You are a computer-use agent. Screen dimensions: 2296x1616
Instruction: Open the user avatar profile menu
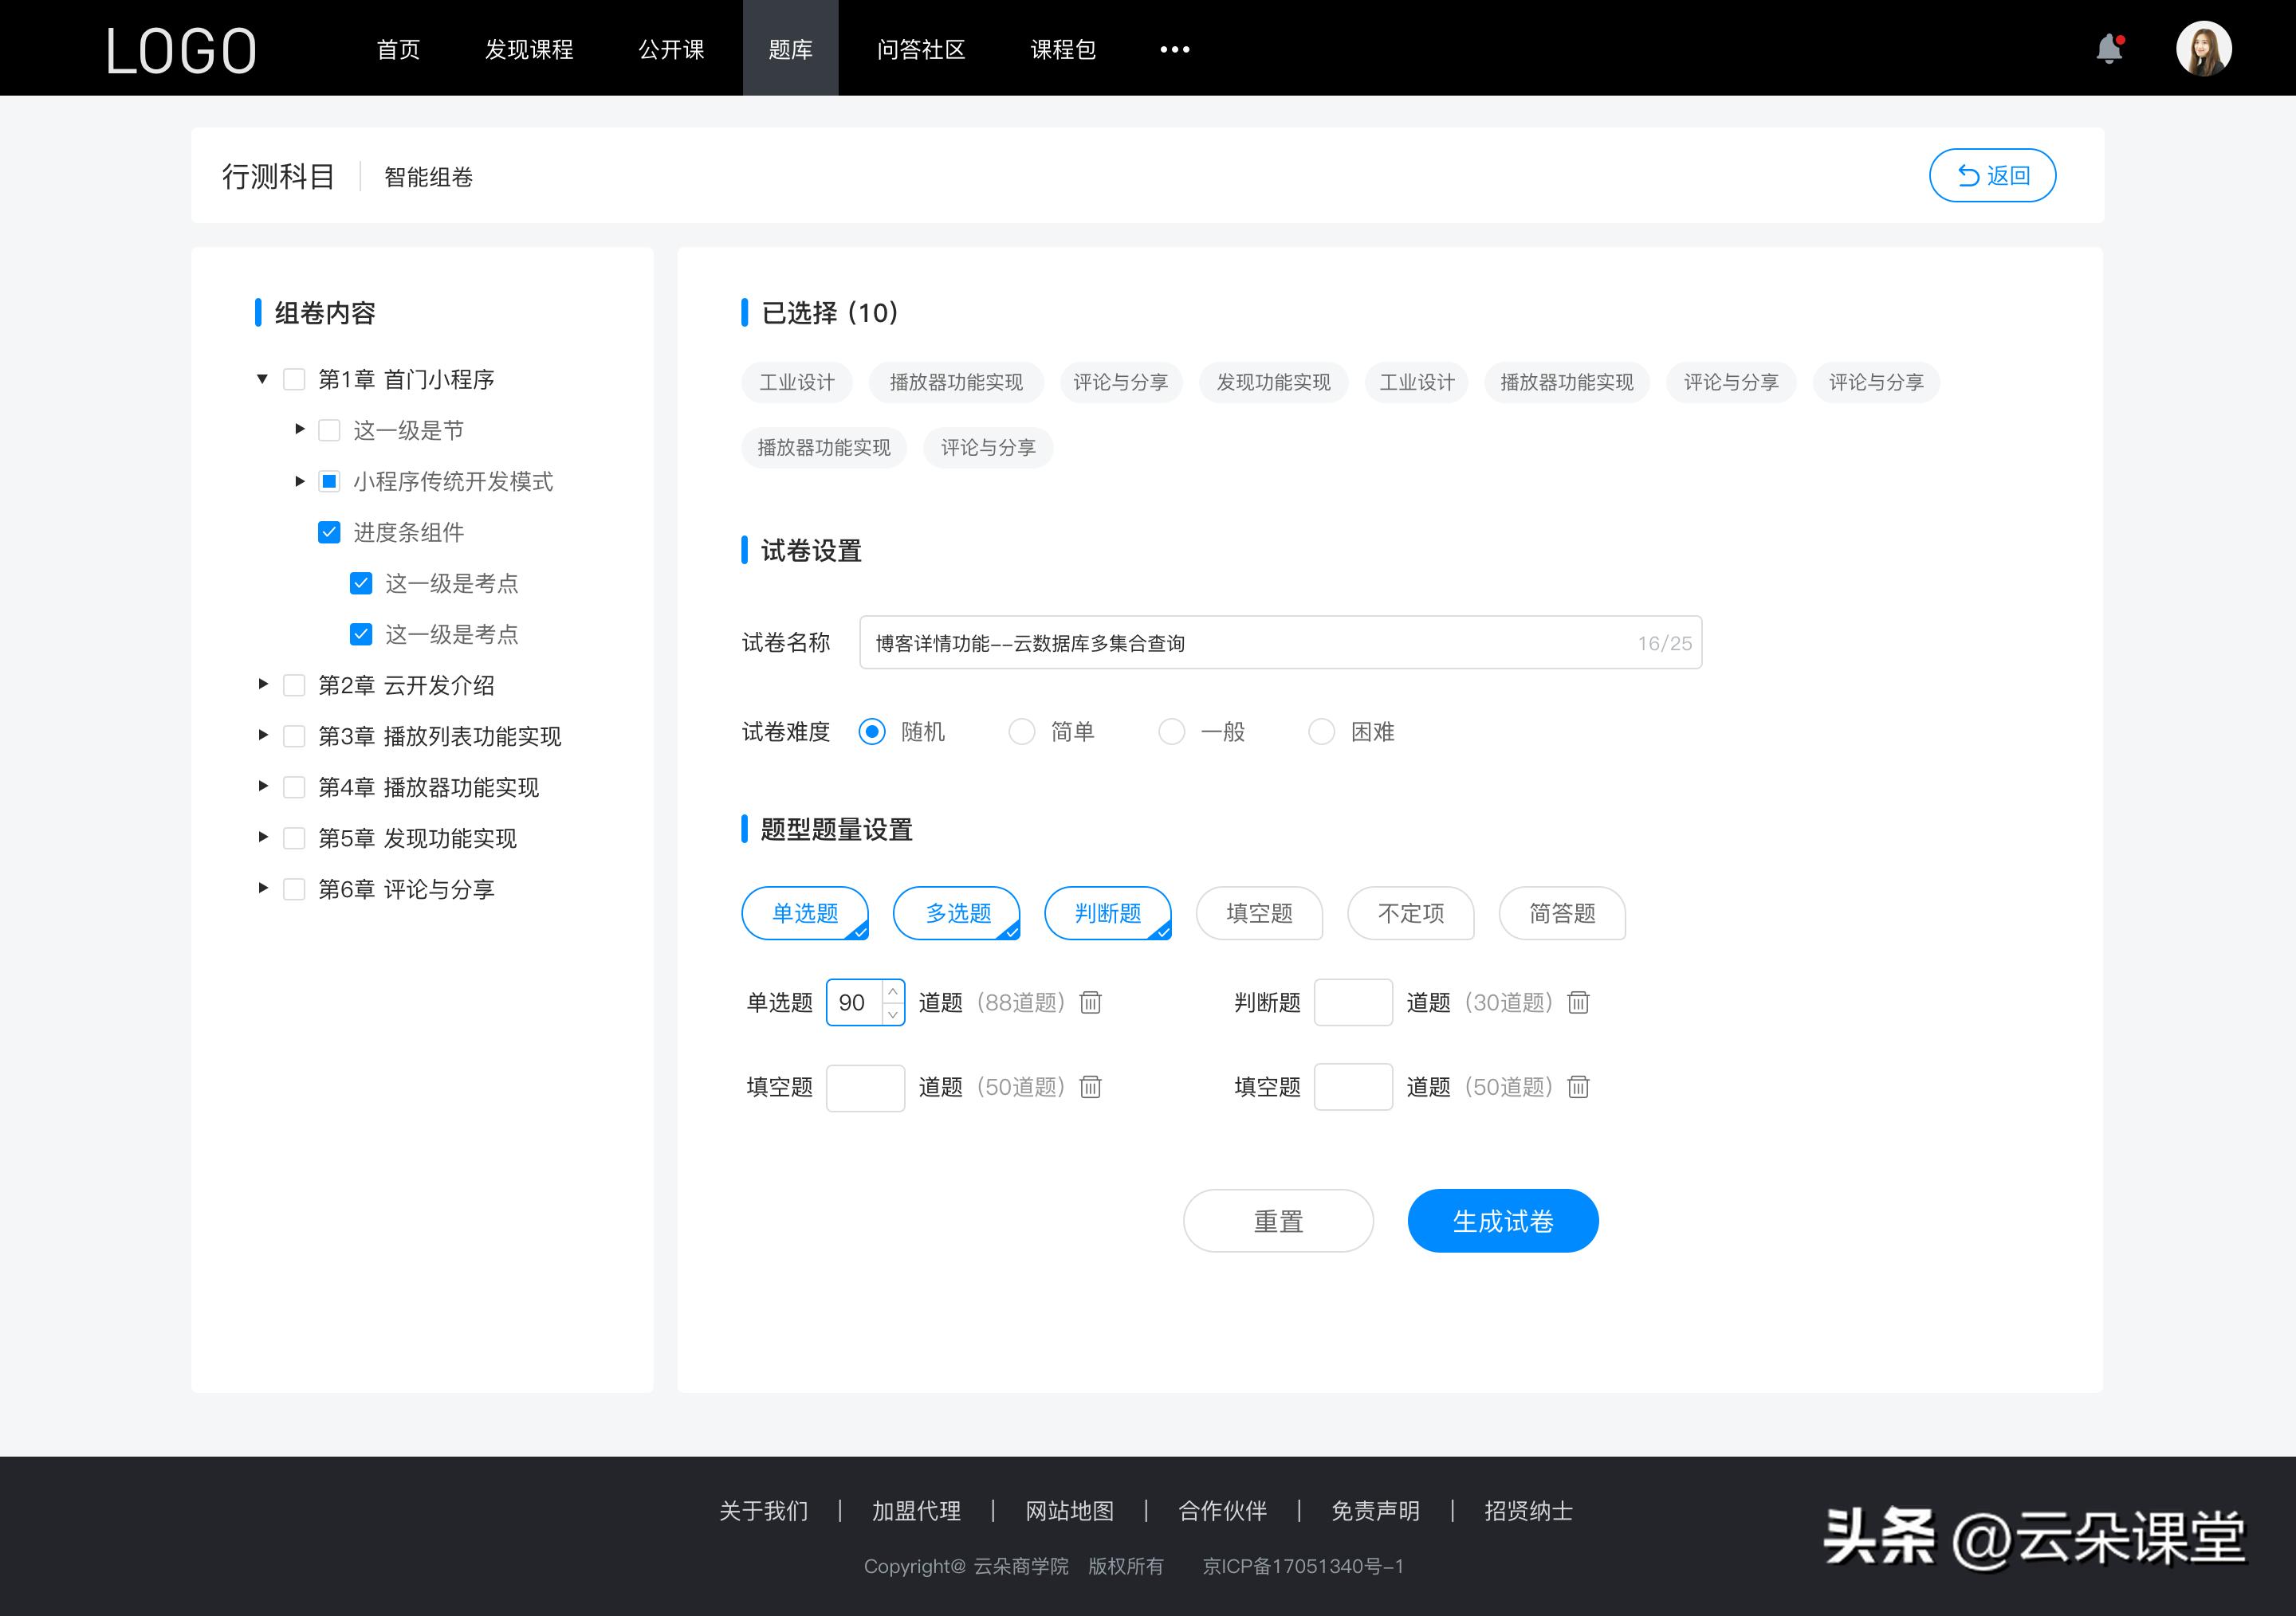point(2205,47)
